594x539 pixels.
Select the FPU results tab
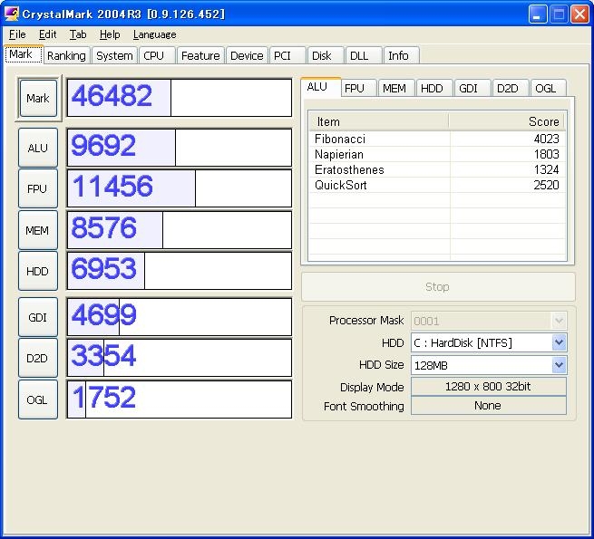click(355, 88)
